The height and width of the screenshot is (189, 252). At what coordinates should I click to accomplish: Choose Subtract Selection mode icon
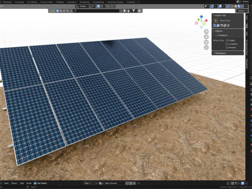pos(222,26)
